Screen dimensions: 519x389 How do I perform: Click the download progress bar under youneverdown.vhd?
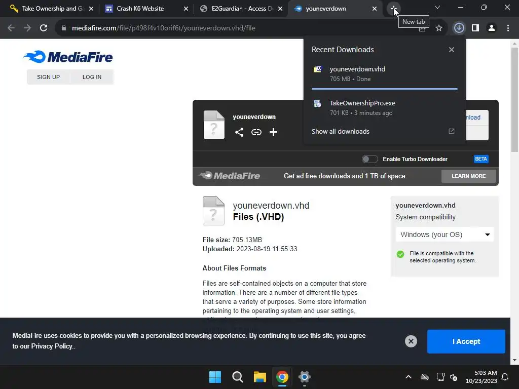pos(384,89)
